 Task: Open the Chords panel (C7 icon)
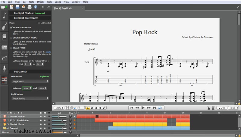coord(4,58)
